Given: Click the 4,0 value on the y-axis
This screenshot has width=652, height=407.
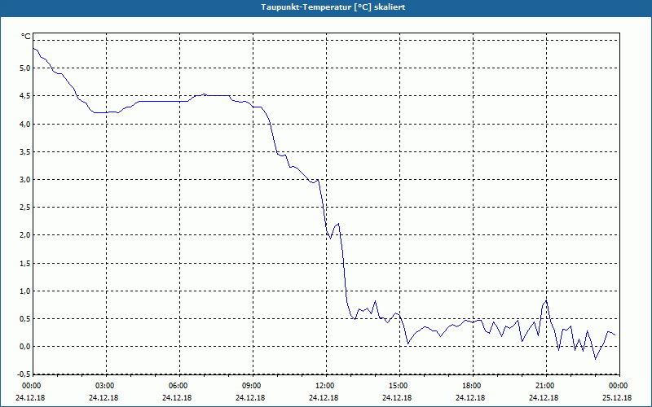Looking at the screenshot, I should pos(25,124).
